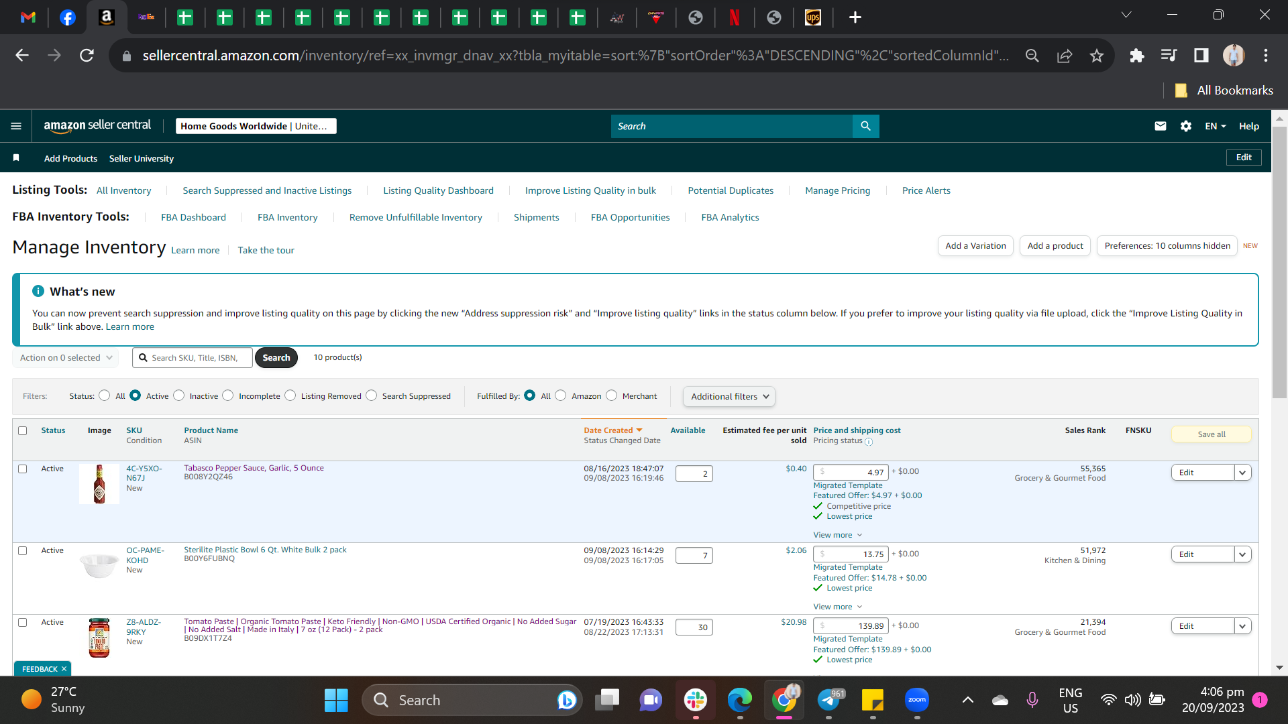
Task: Open Chrome side panel
Action: (1201, 56)
